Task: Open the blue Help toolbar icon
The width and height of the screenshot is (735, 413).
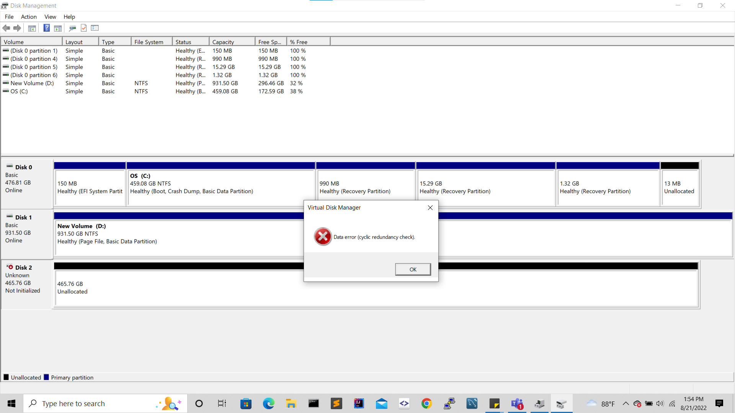Action: [x=46, y=28]
